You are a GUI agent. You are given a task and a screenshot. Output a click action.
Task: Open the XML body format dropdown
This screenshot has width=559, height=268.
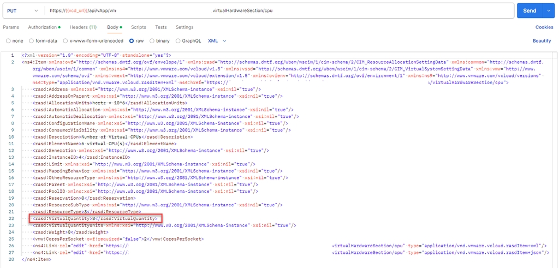[x=216, y=40]
